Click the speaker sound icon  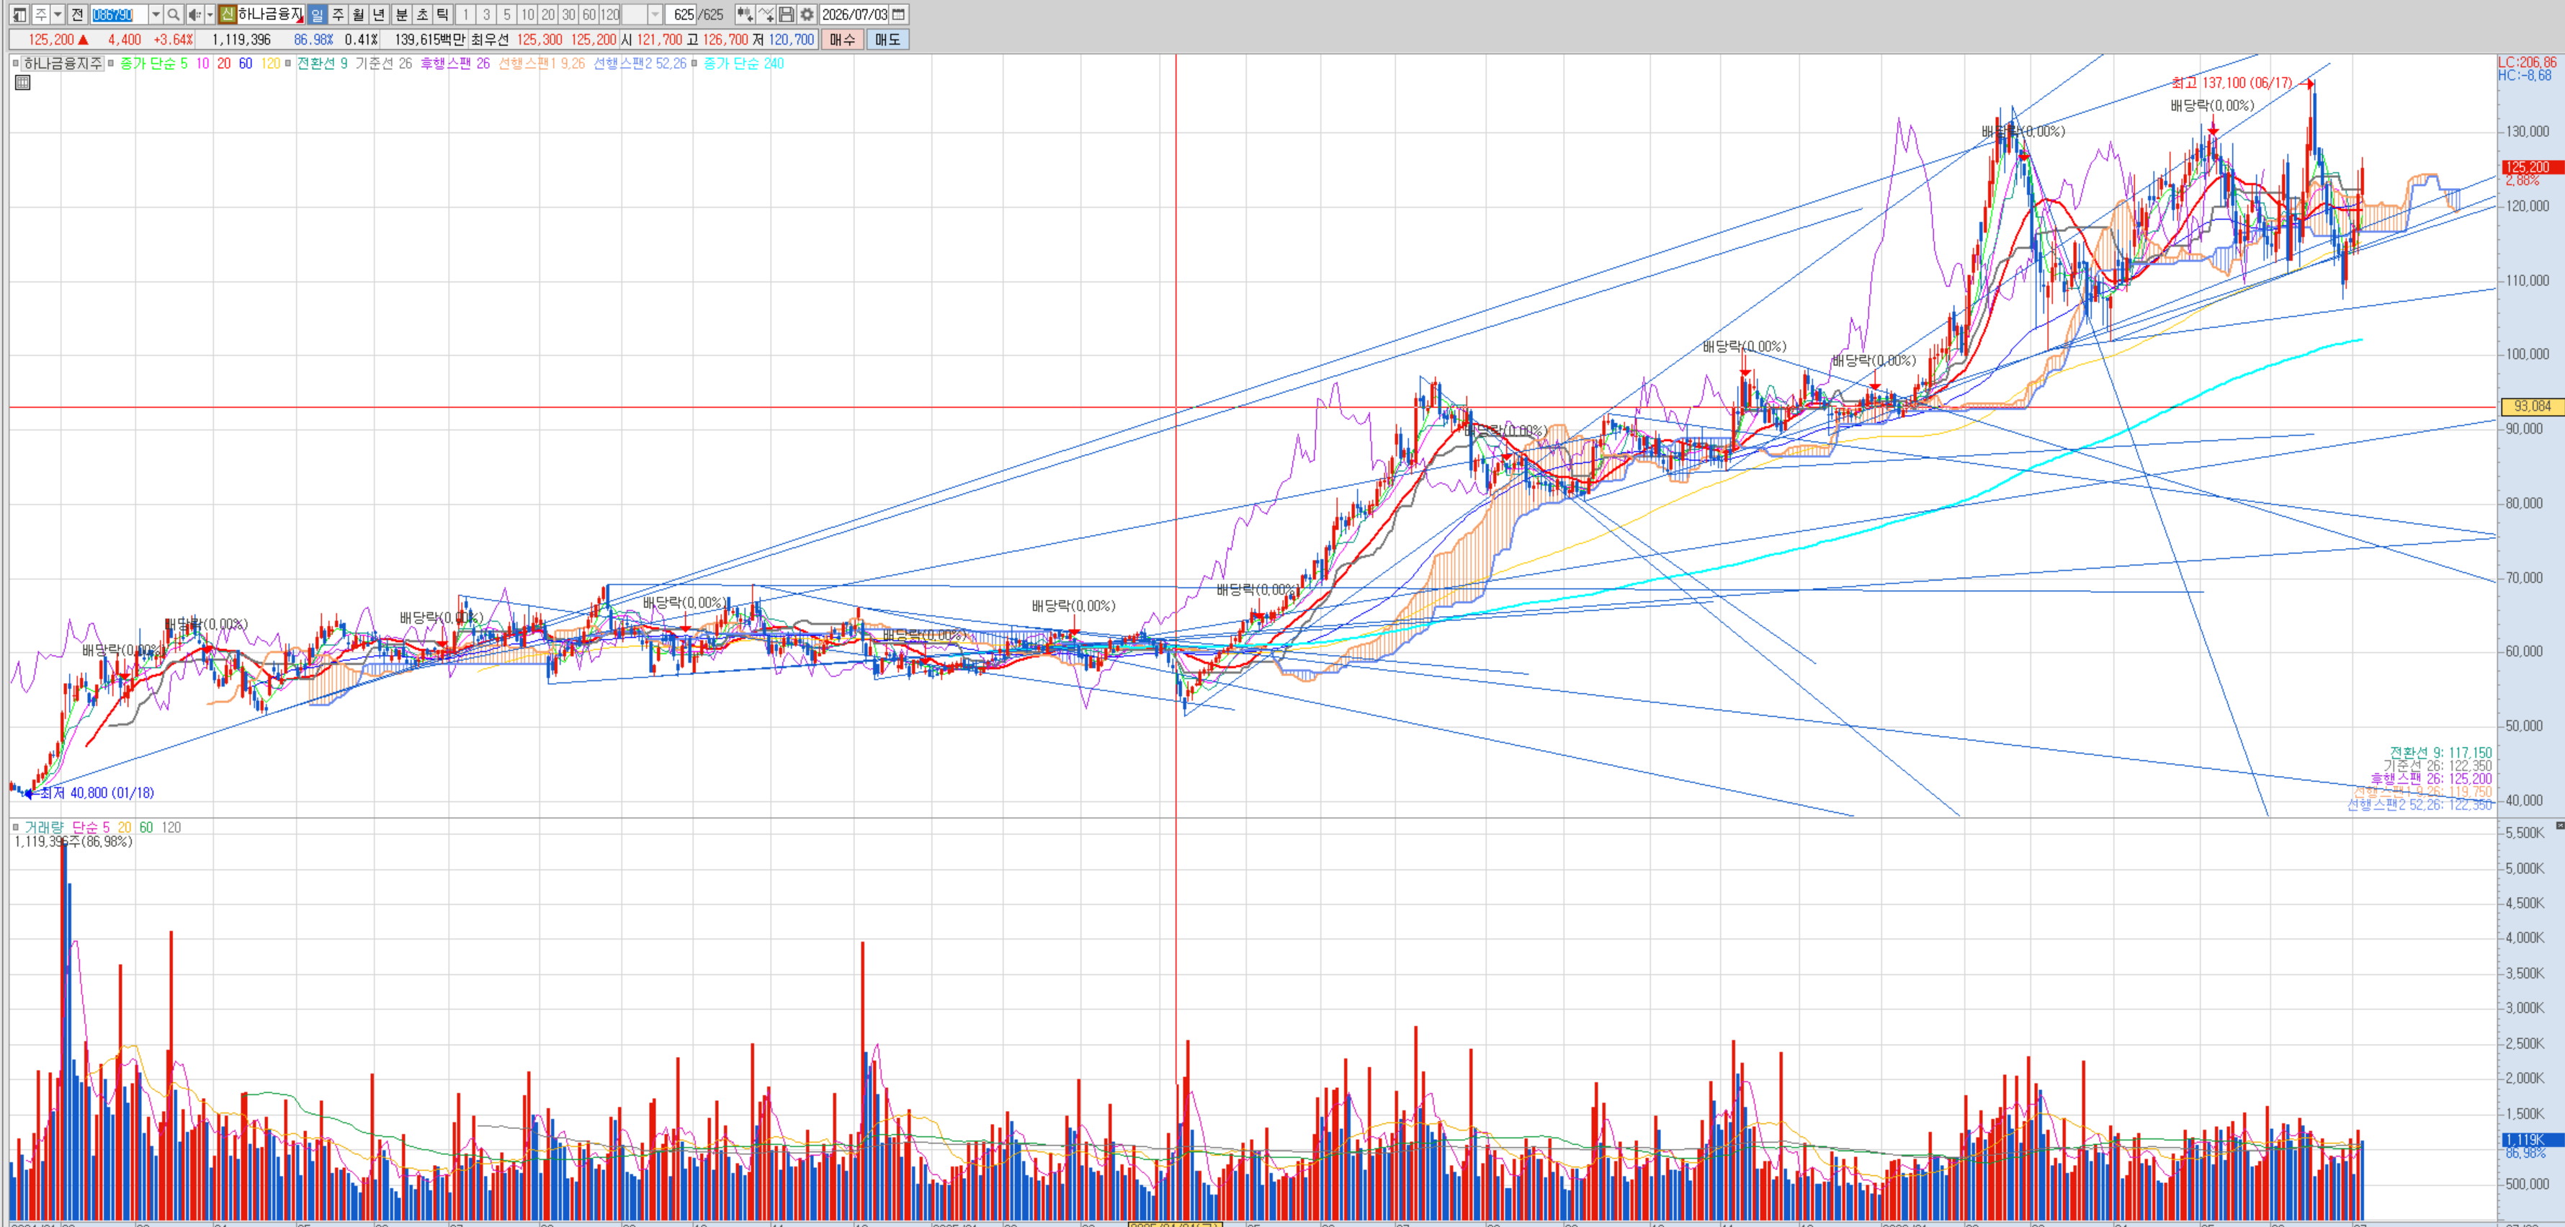[x=195, y=15]
